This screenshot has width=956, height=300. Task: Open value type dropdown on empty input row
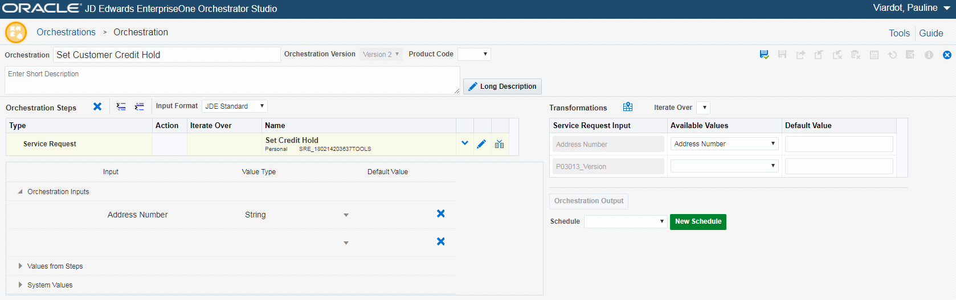coord(346,243)
